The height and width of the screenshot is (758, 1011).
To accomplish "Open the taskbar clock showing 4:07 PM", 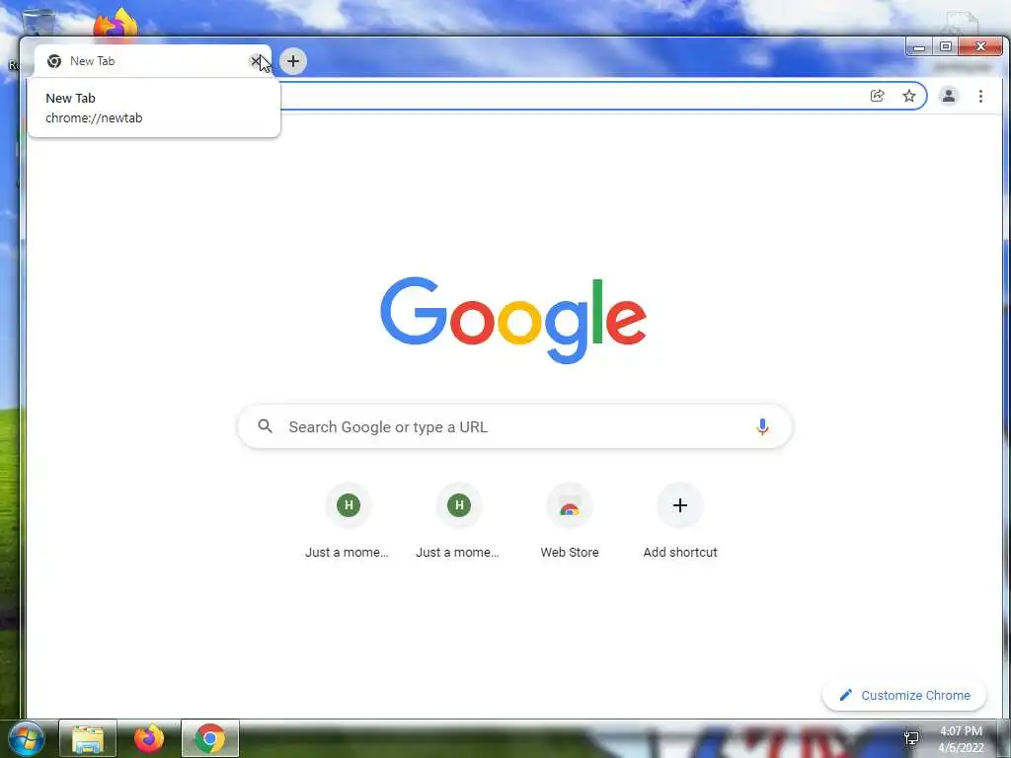I will [961, 738].
